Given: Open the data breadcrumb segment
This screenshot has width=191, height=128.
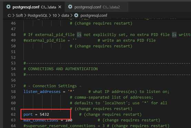Looking at the screenshot, I should pyautogui.click(x=65, y=15).
